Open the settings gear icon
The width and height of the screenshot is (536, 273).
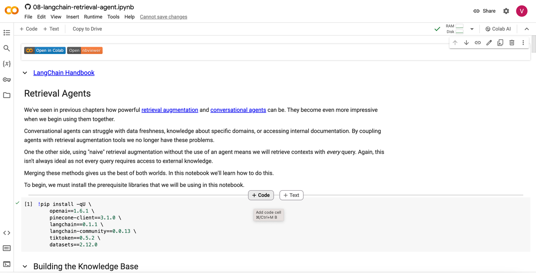[x=506, y=11]
